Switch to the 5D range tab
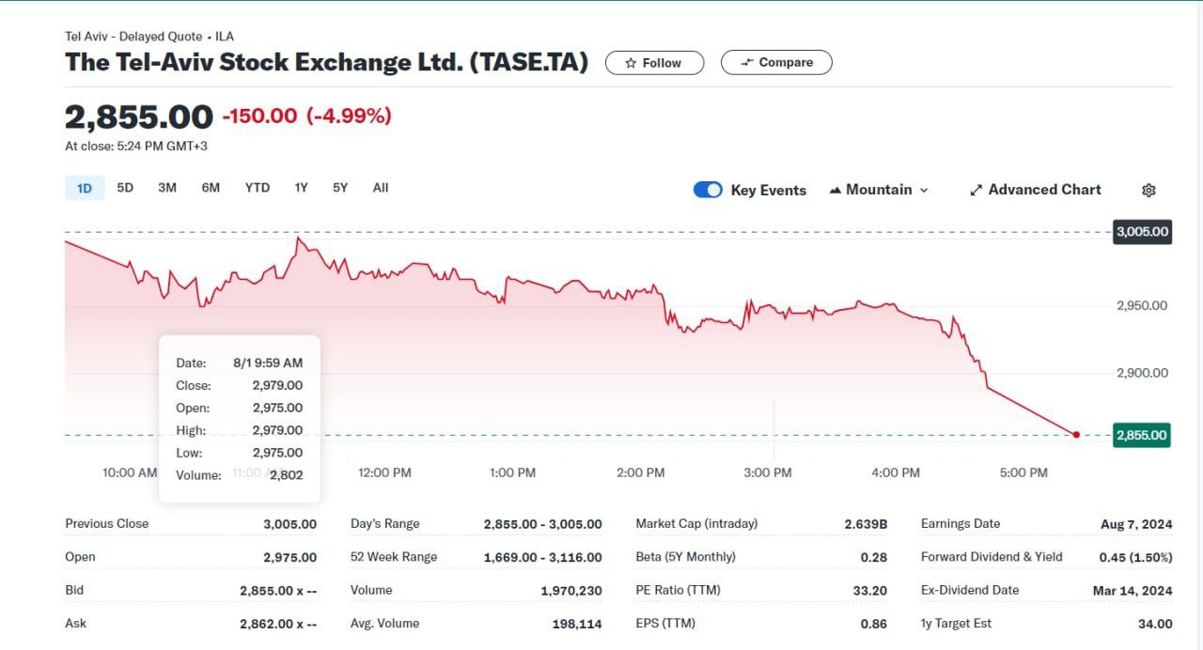Screen dimensions: 1203x650 click(x=125, y=188)
